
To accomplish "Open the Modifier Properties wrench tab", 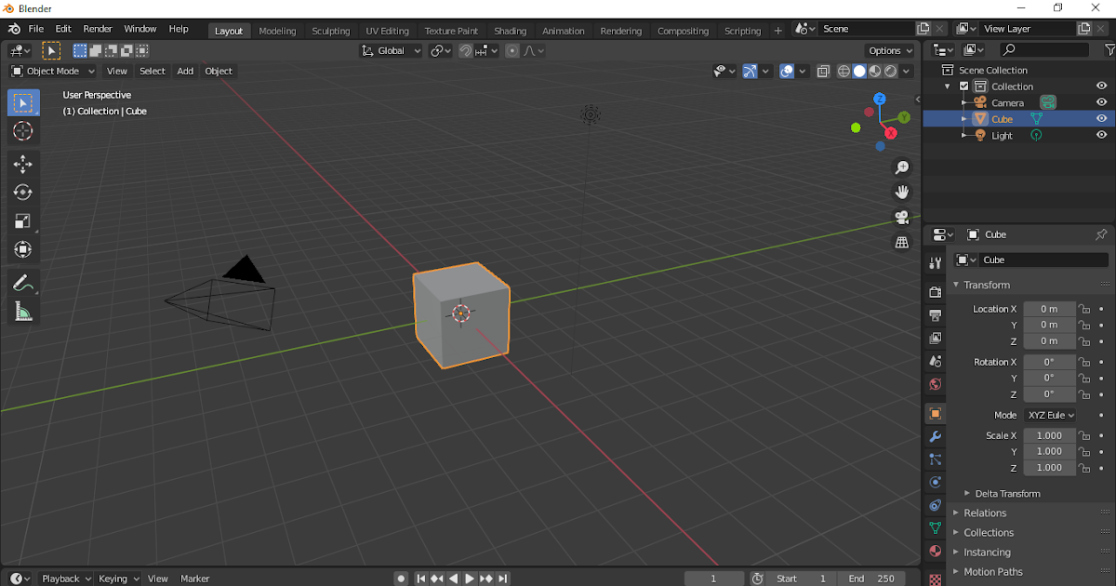I will coord(935,436).
